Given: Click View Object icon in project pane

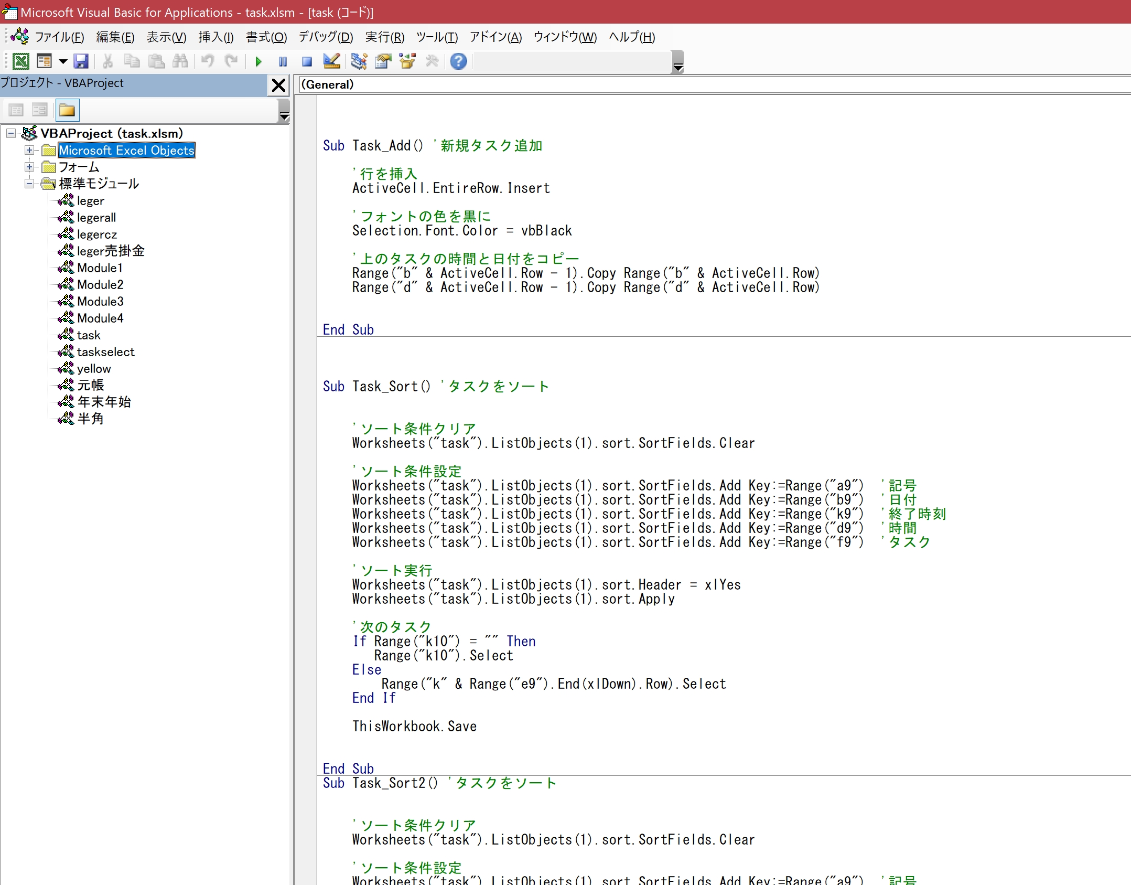Looking at the screenshot, I should point(40,110).
